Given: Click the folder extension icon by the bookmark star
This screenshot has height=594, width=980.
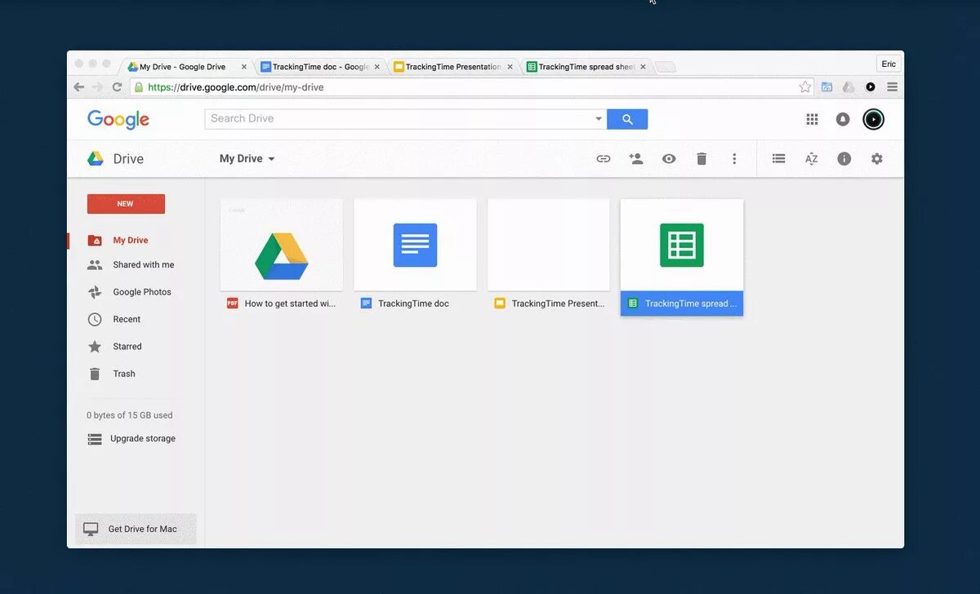Looking at the screenshot, I should pos(826,87).
